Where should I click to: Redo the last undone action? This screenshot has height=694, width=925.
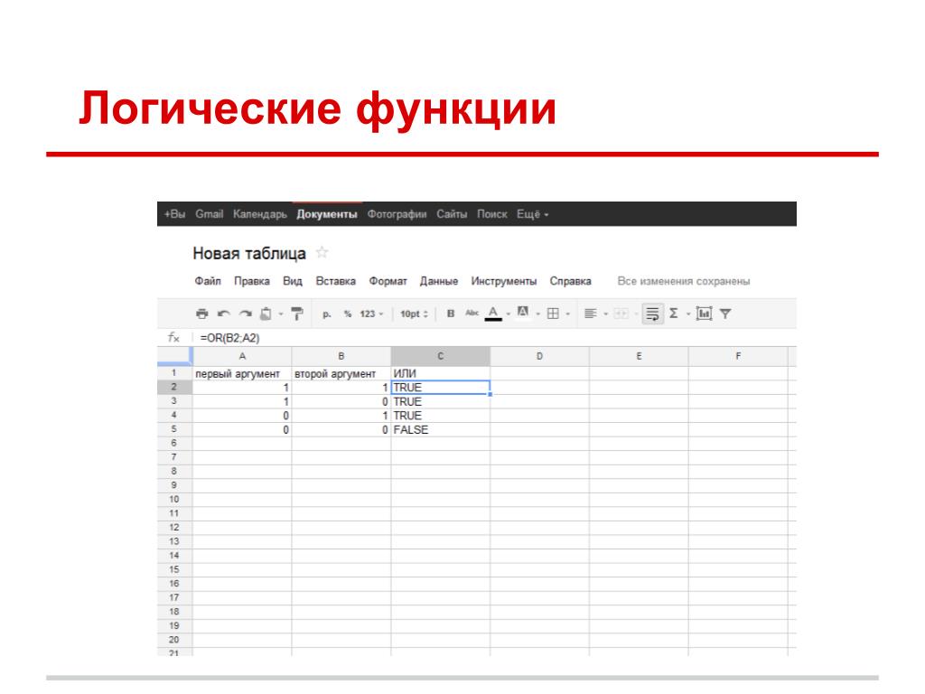(x=246, y=314)
